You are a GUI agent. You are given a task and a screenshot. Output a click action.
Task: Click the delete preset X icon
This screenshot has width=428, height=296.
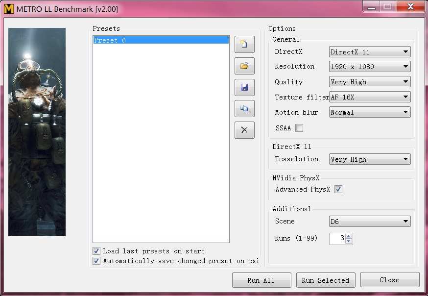click(244, 130)
